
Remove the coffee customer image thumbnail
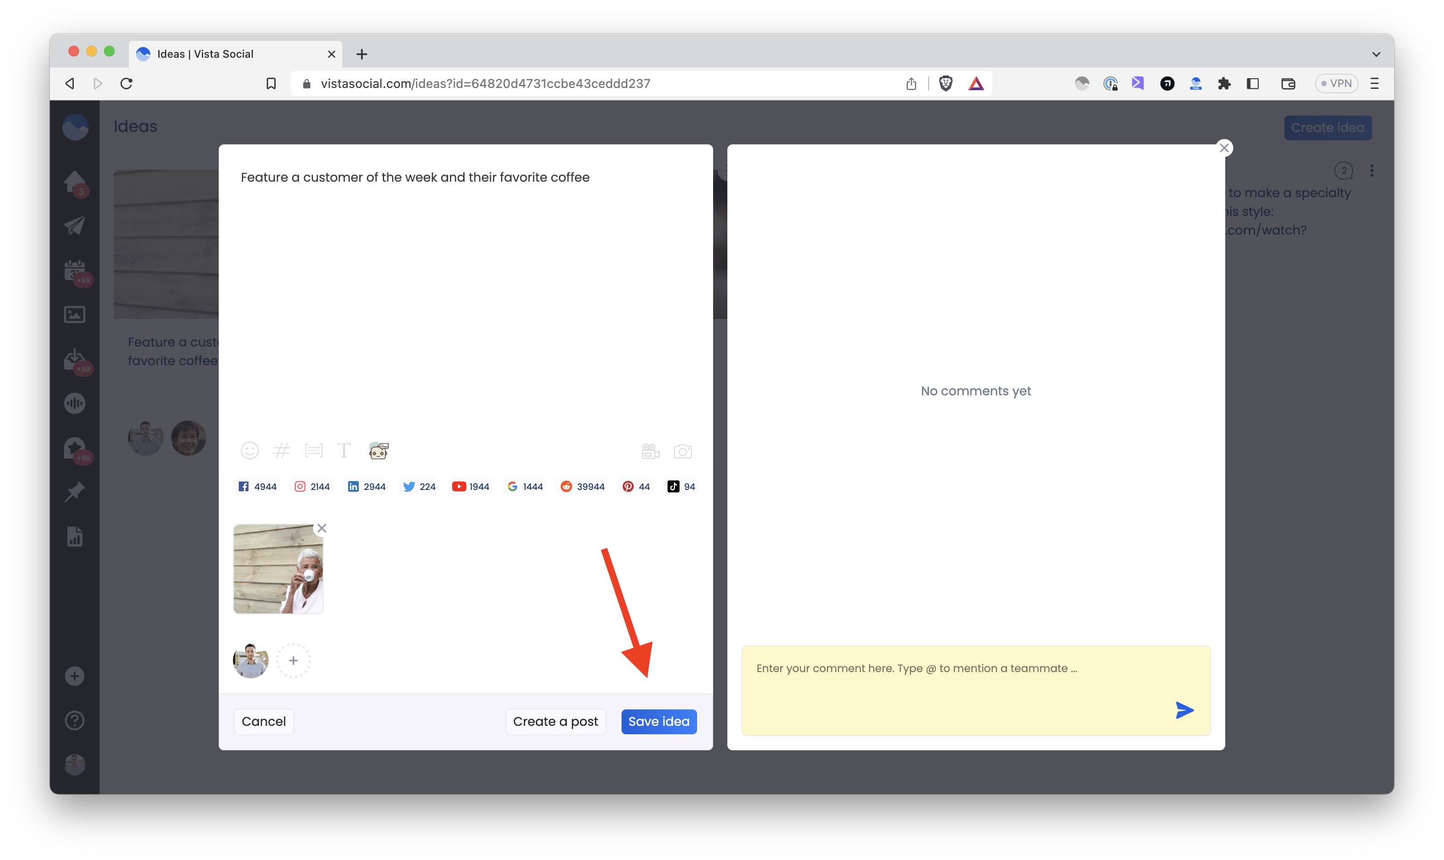click(322, 528)
